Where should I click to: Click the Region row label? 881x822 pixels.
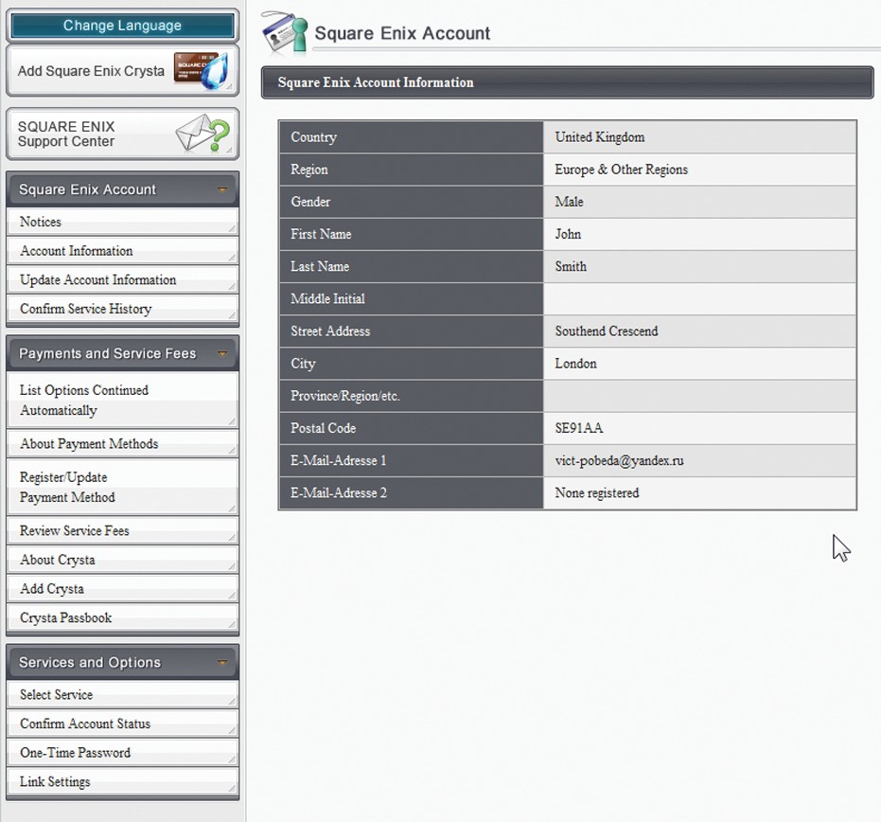tap(309, 170)
